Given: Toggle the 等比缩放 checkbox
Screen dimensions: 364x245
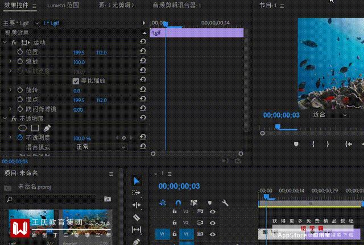Looking at the screenshot, I should 76,81.
